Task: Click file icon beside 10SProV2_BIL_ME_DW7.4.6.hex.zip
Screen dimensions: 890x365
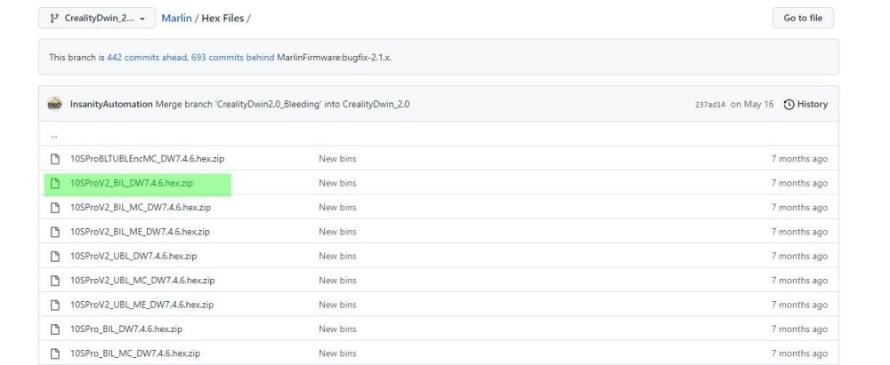Action: pyautogui.click(x=55, y=232)
